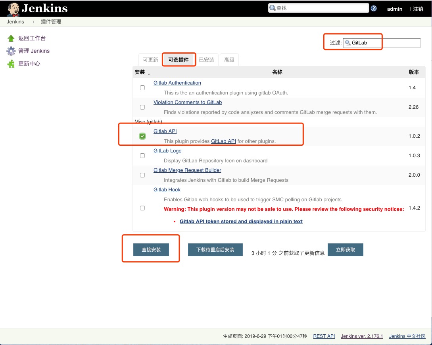Click the 版本 column header
The height and width of the screenshot is (345, 432).
coord(414,72)
